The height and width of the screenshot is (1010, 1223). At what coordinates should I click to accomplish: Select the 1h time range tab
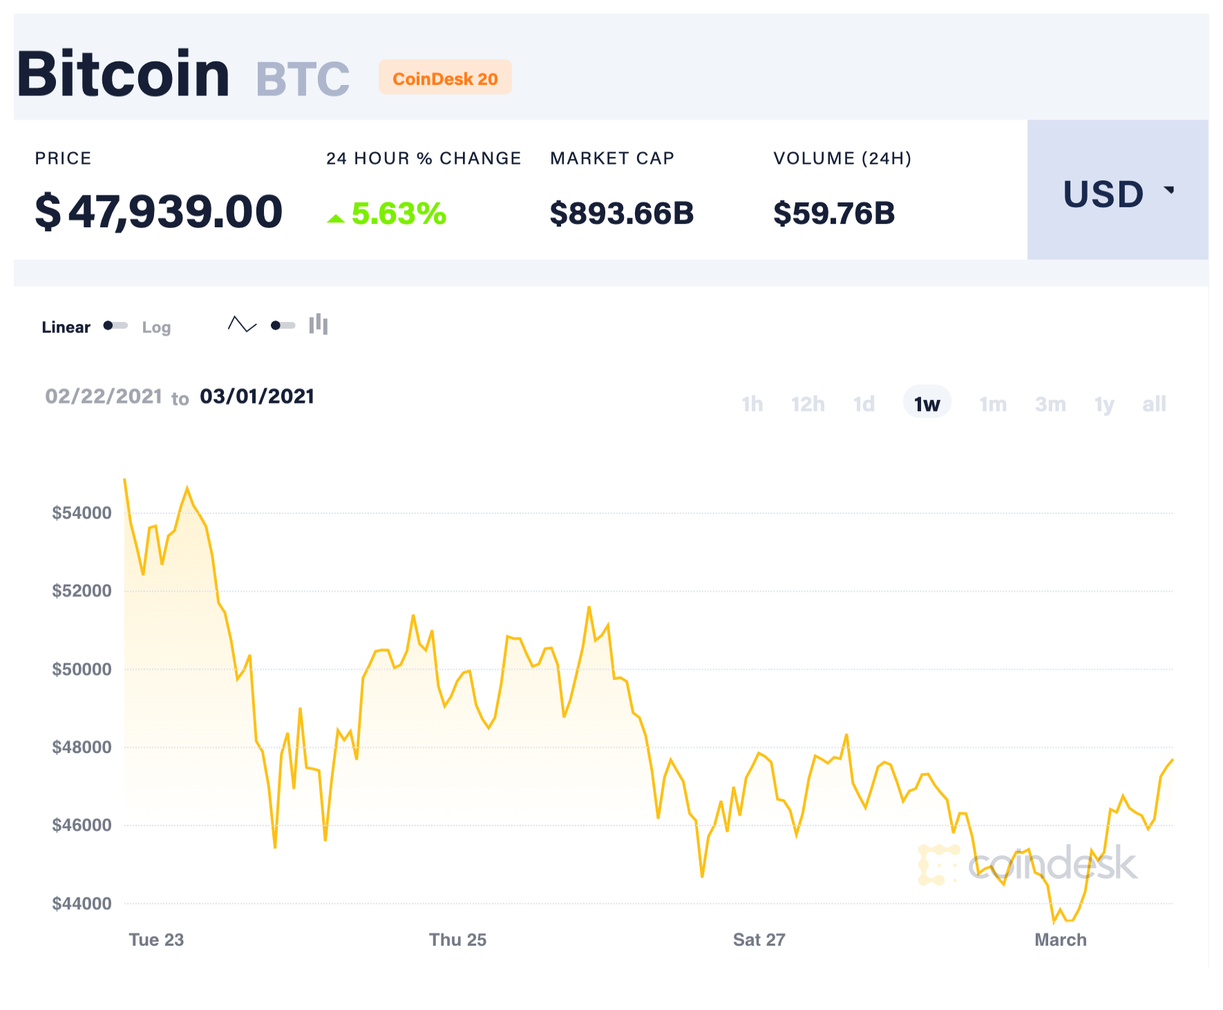pos(752,403)
